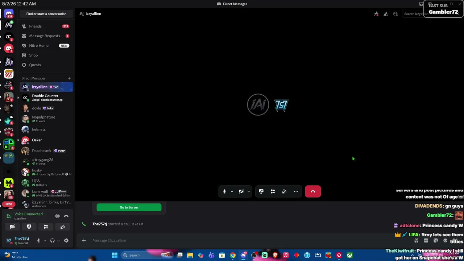This screenshot has width=464, height=261.
Task: Expand input device options in user panel
Action: pos(45,240)
